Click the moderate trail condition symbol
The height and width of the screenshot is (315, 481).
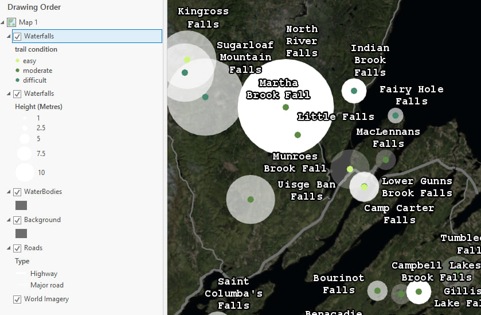click(17, 71)
